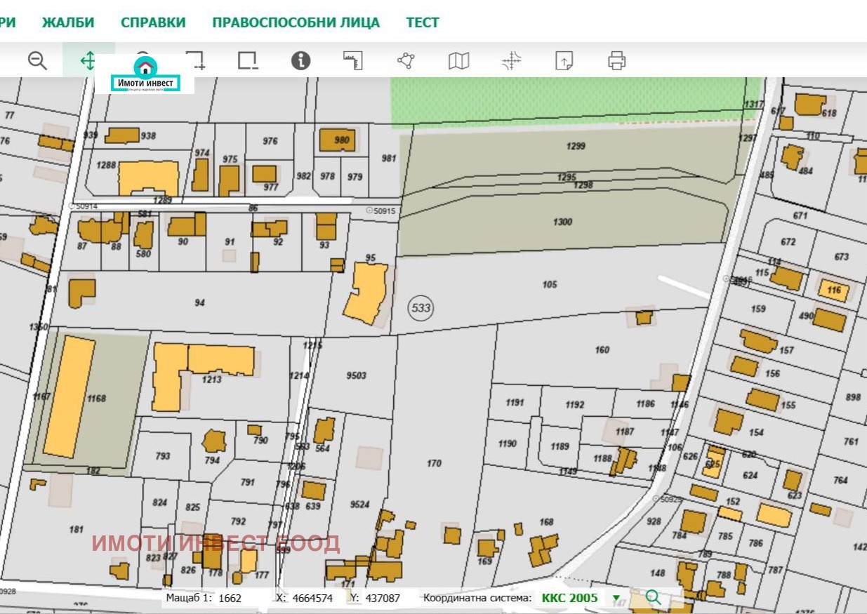
Task: Click the information identify tool icon
Action: [x=300, y=60]
